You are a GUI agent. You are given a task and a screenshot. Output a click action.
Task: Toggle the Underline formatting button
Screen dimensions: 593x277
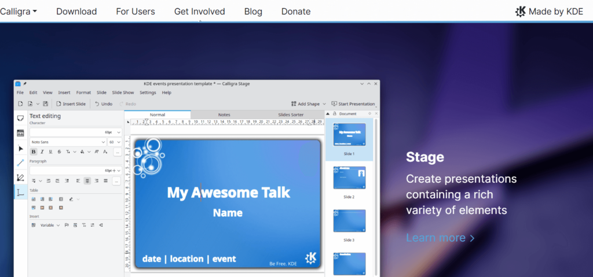[x=50, y=152]
